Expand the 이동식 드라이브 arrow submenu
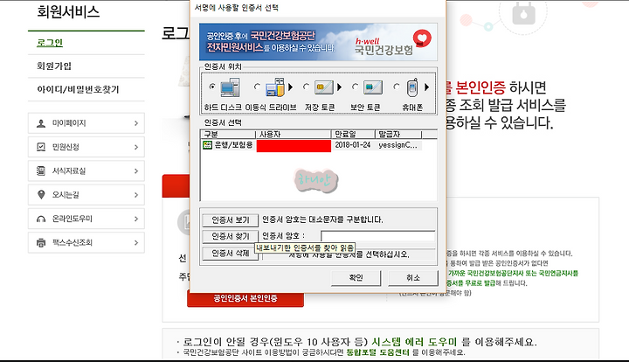629x362 pixels. tap(290, 87)
